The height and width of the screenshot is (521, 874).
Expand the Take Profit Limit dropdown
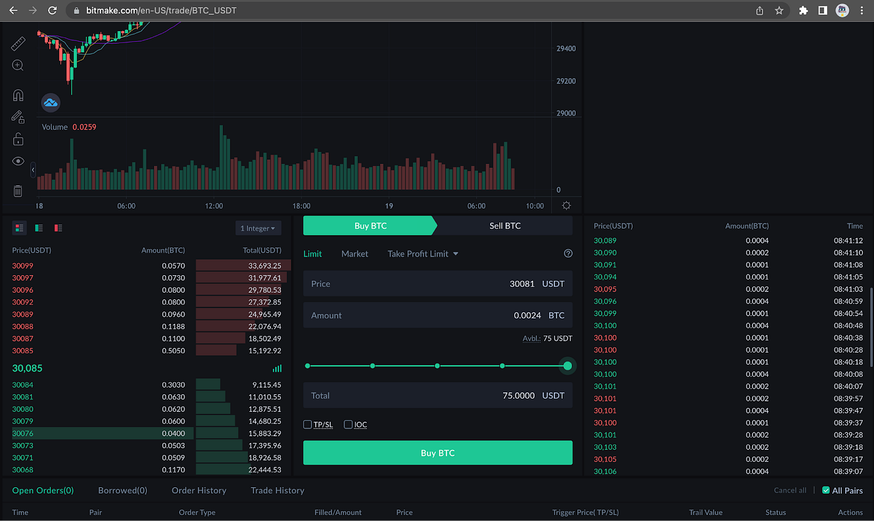click(423, 254)
